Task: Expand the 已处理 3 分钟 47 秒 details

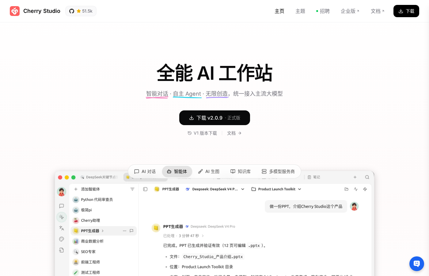Action: [184, 236]
